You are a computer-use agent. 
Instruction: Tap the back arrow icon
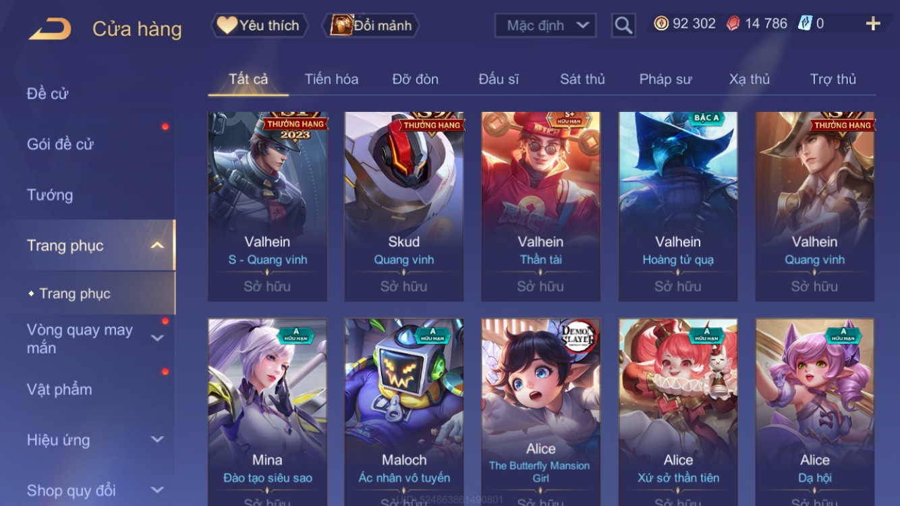[x=50, y=29]
